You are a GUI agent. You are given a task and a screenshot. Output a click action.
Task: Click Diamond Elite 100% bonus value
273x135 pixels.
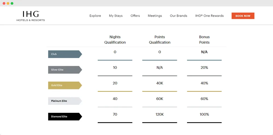204,114
